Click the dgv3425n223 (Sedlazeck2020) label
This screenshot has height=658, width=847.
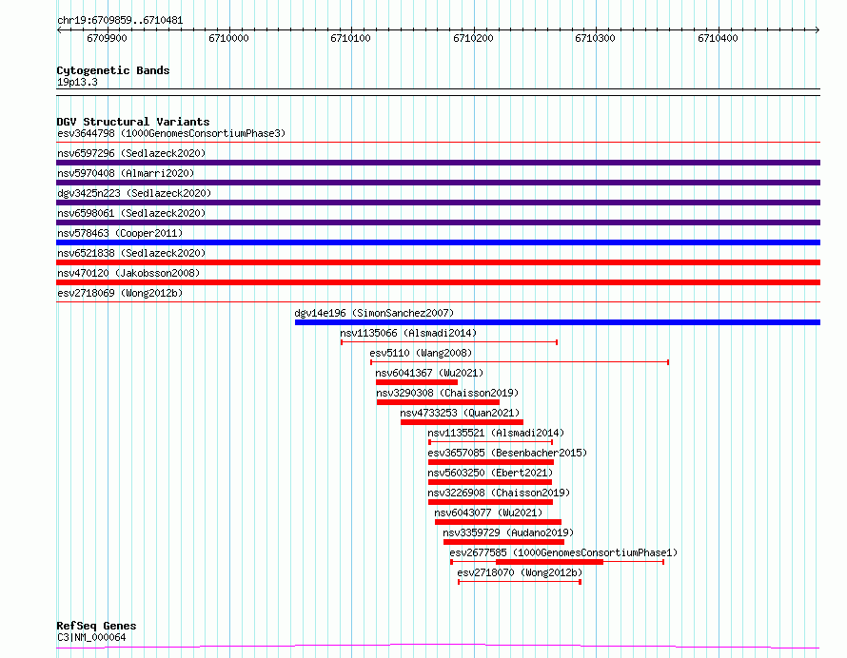134,193
